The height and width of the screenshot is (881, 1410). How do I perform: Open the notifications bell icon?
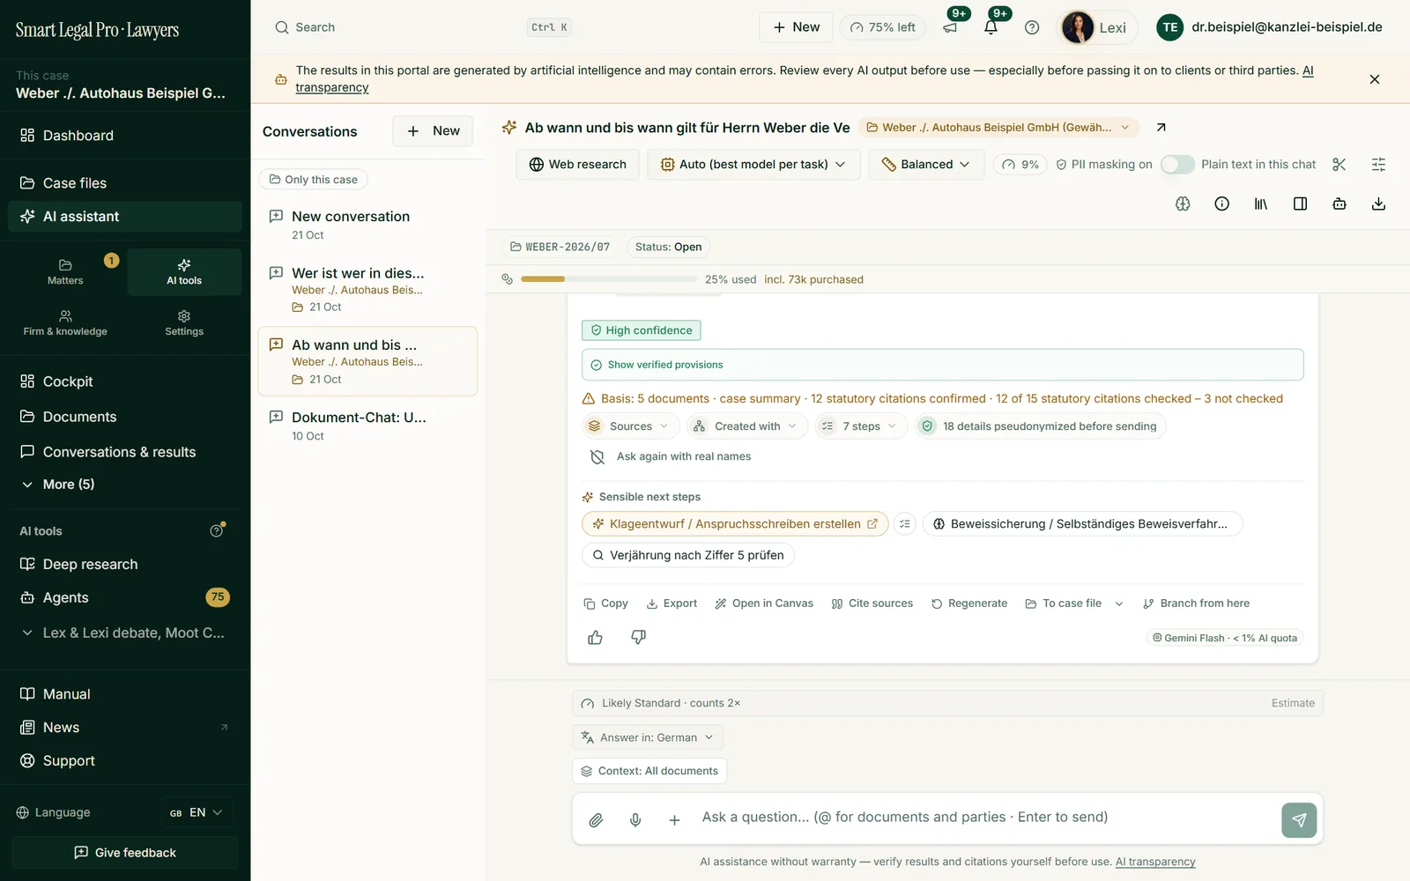pyautogui.click(x=991, y=27)
